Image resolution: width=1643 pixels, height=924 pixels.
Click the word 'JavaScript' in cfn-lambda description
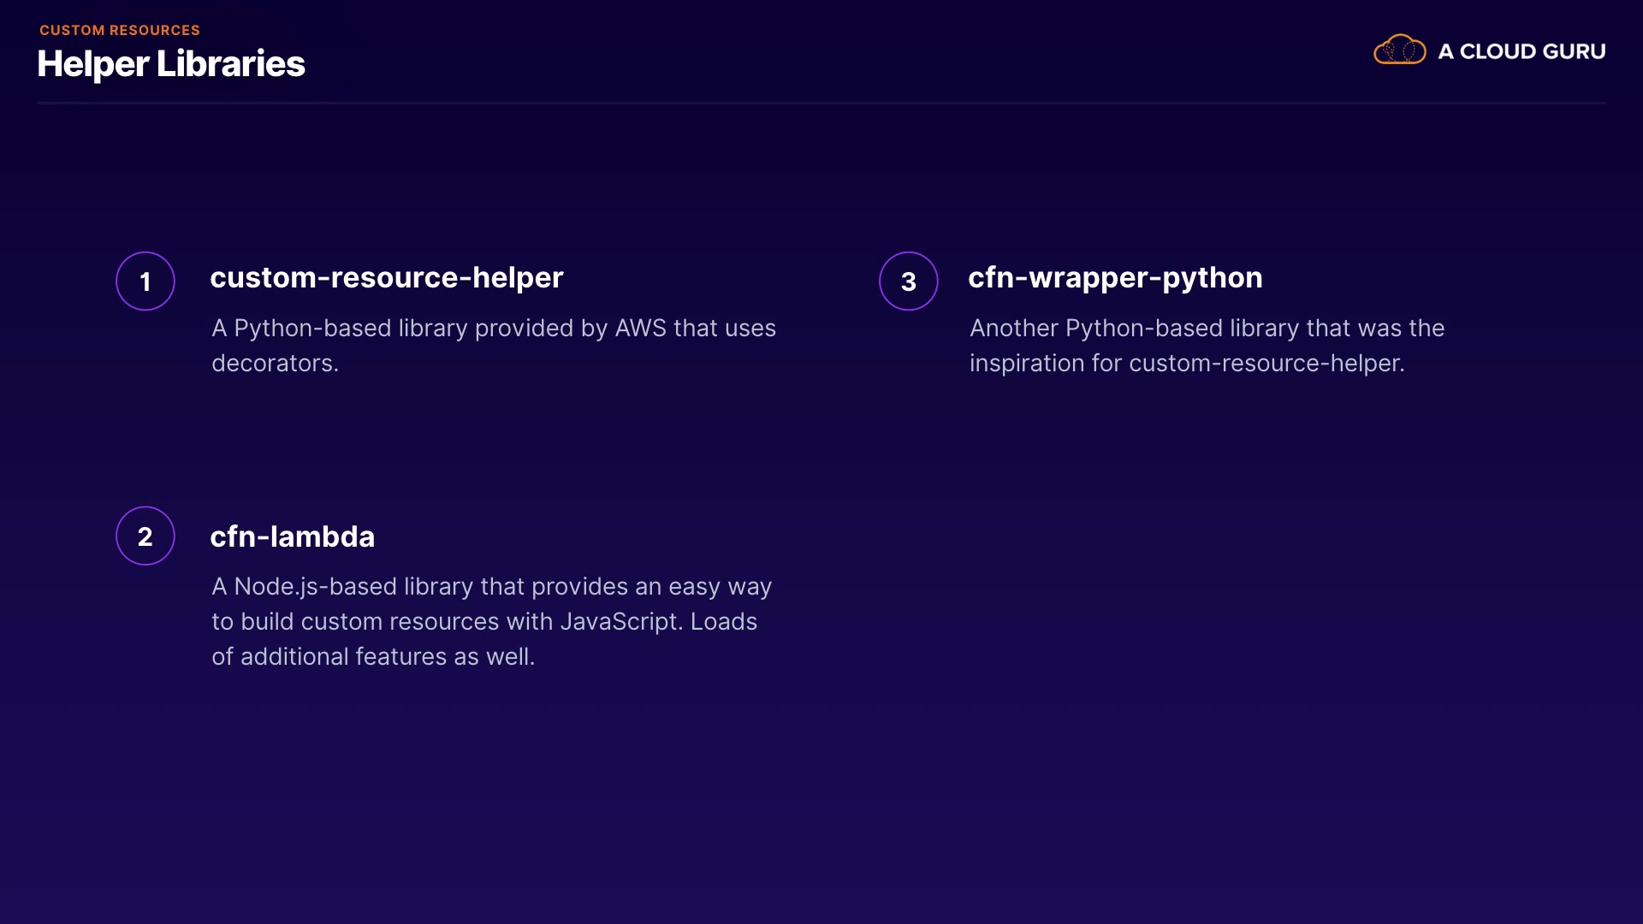click(620, 621)
